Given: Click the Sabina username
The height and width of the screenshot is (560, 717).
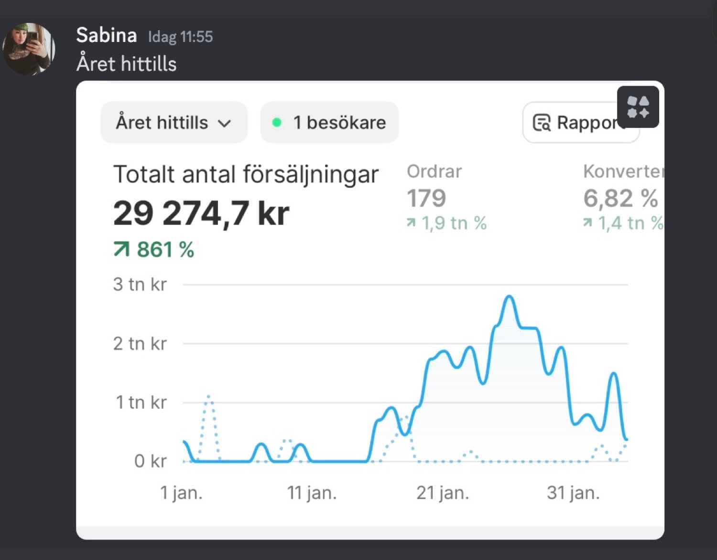Looking at the screenshot, I should tap(106, 36).
